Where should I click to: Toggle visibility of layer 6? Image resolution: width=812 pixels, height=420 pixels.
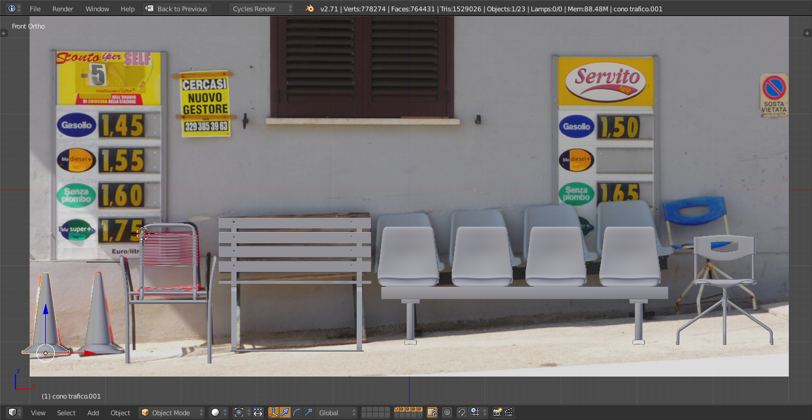click(396, 409)
